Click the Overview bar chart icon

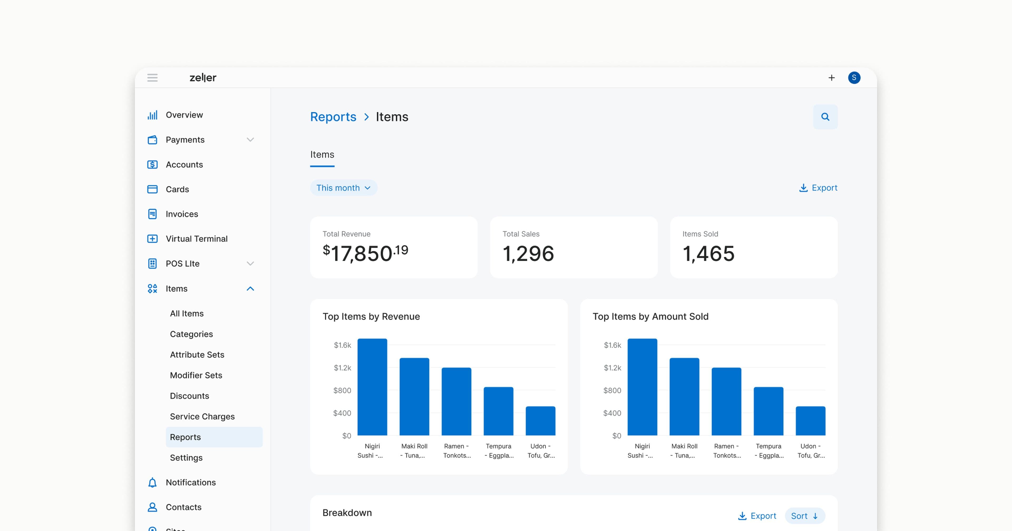tap(152, 115)
